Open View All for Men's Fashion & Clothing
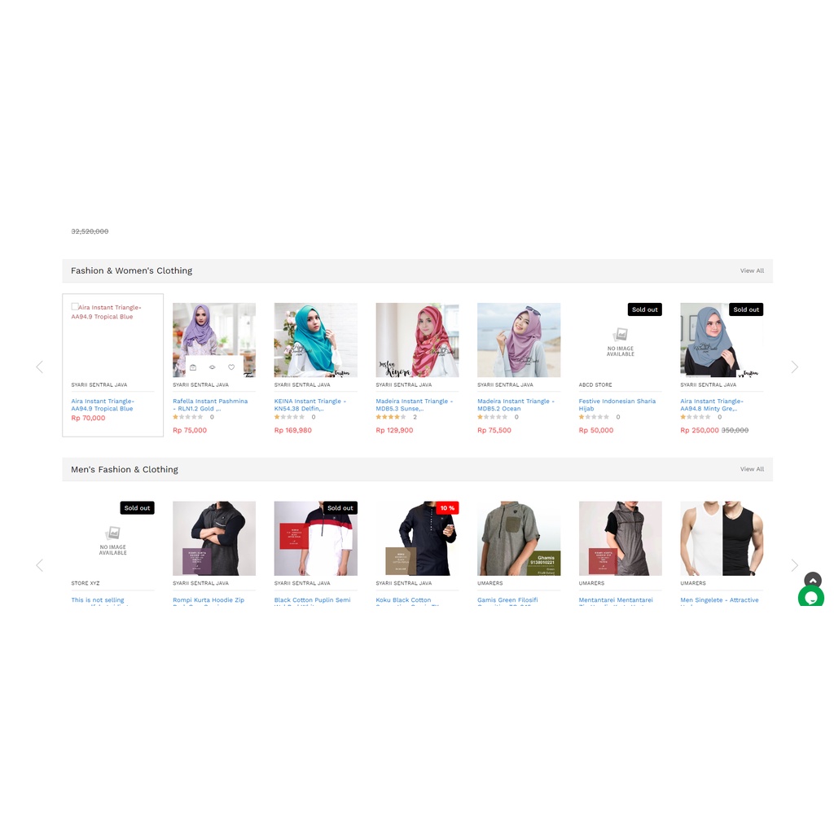Image resolution: width=834 pixels, height=834 pixels. click(x=752, y=469)
